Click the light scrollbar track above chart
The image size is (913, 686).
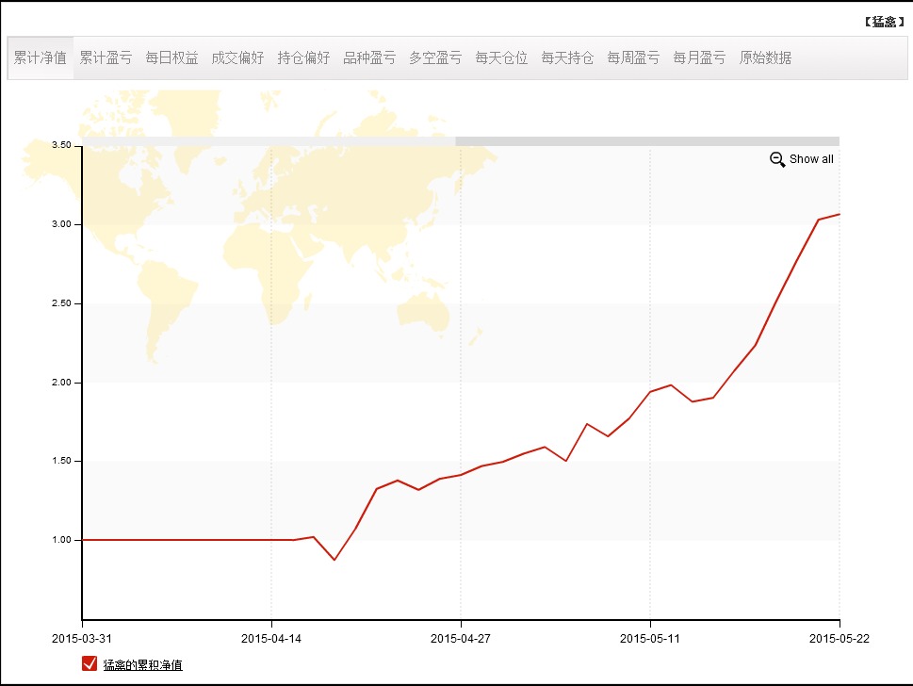pos(269,141)
